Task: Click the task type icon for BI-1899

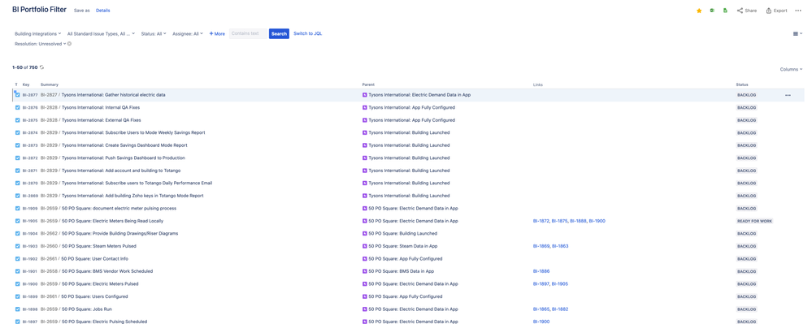Action: tap(18, 296)
